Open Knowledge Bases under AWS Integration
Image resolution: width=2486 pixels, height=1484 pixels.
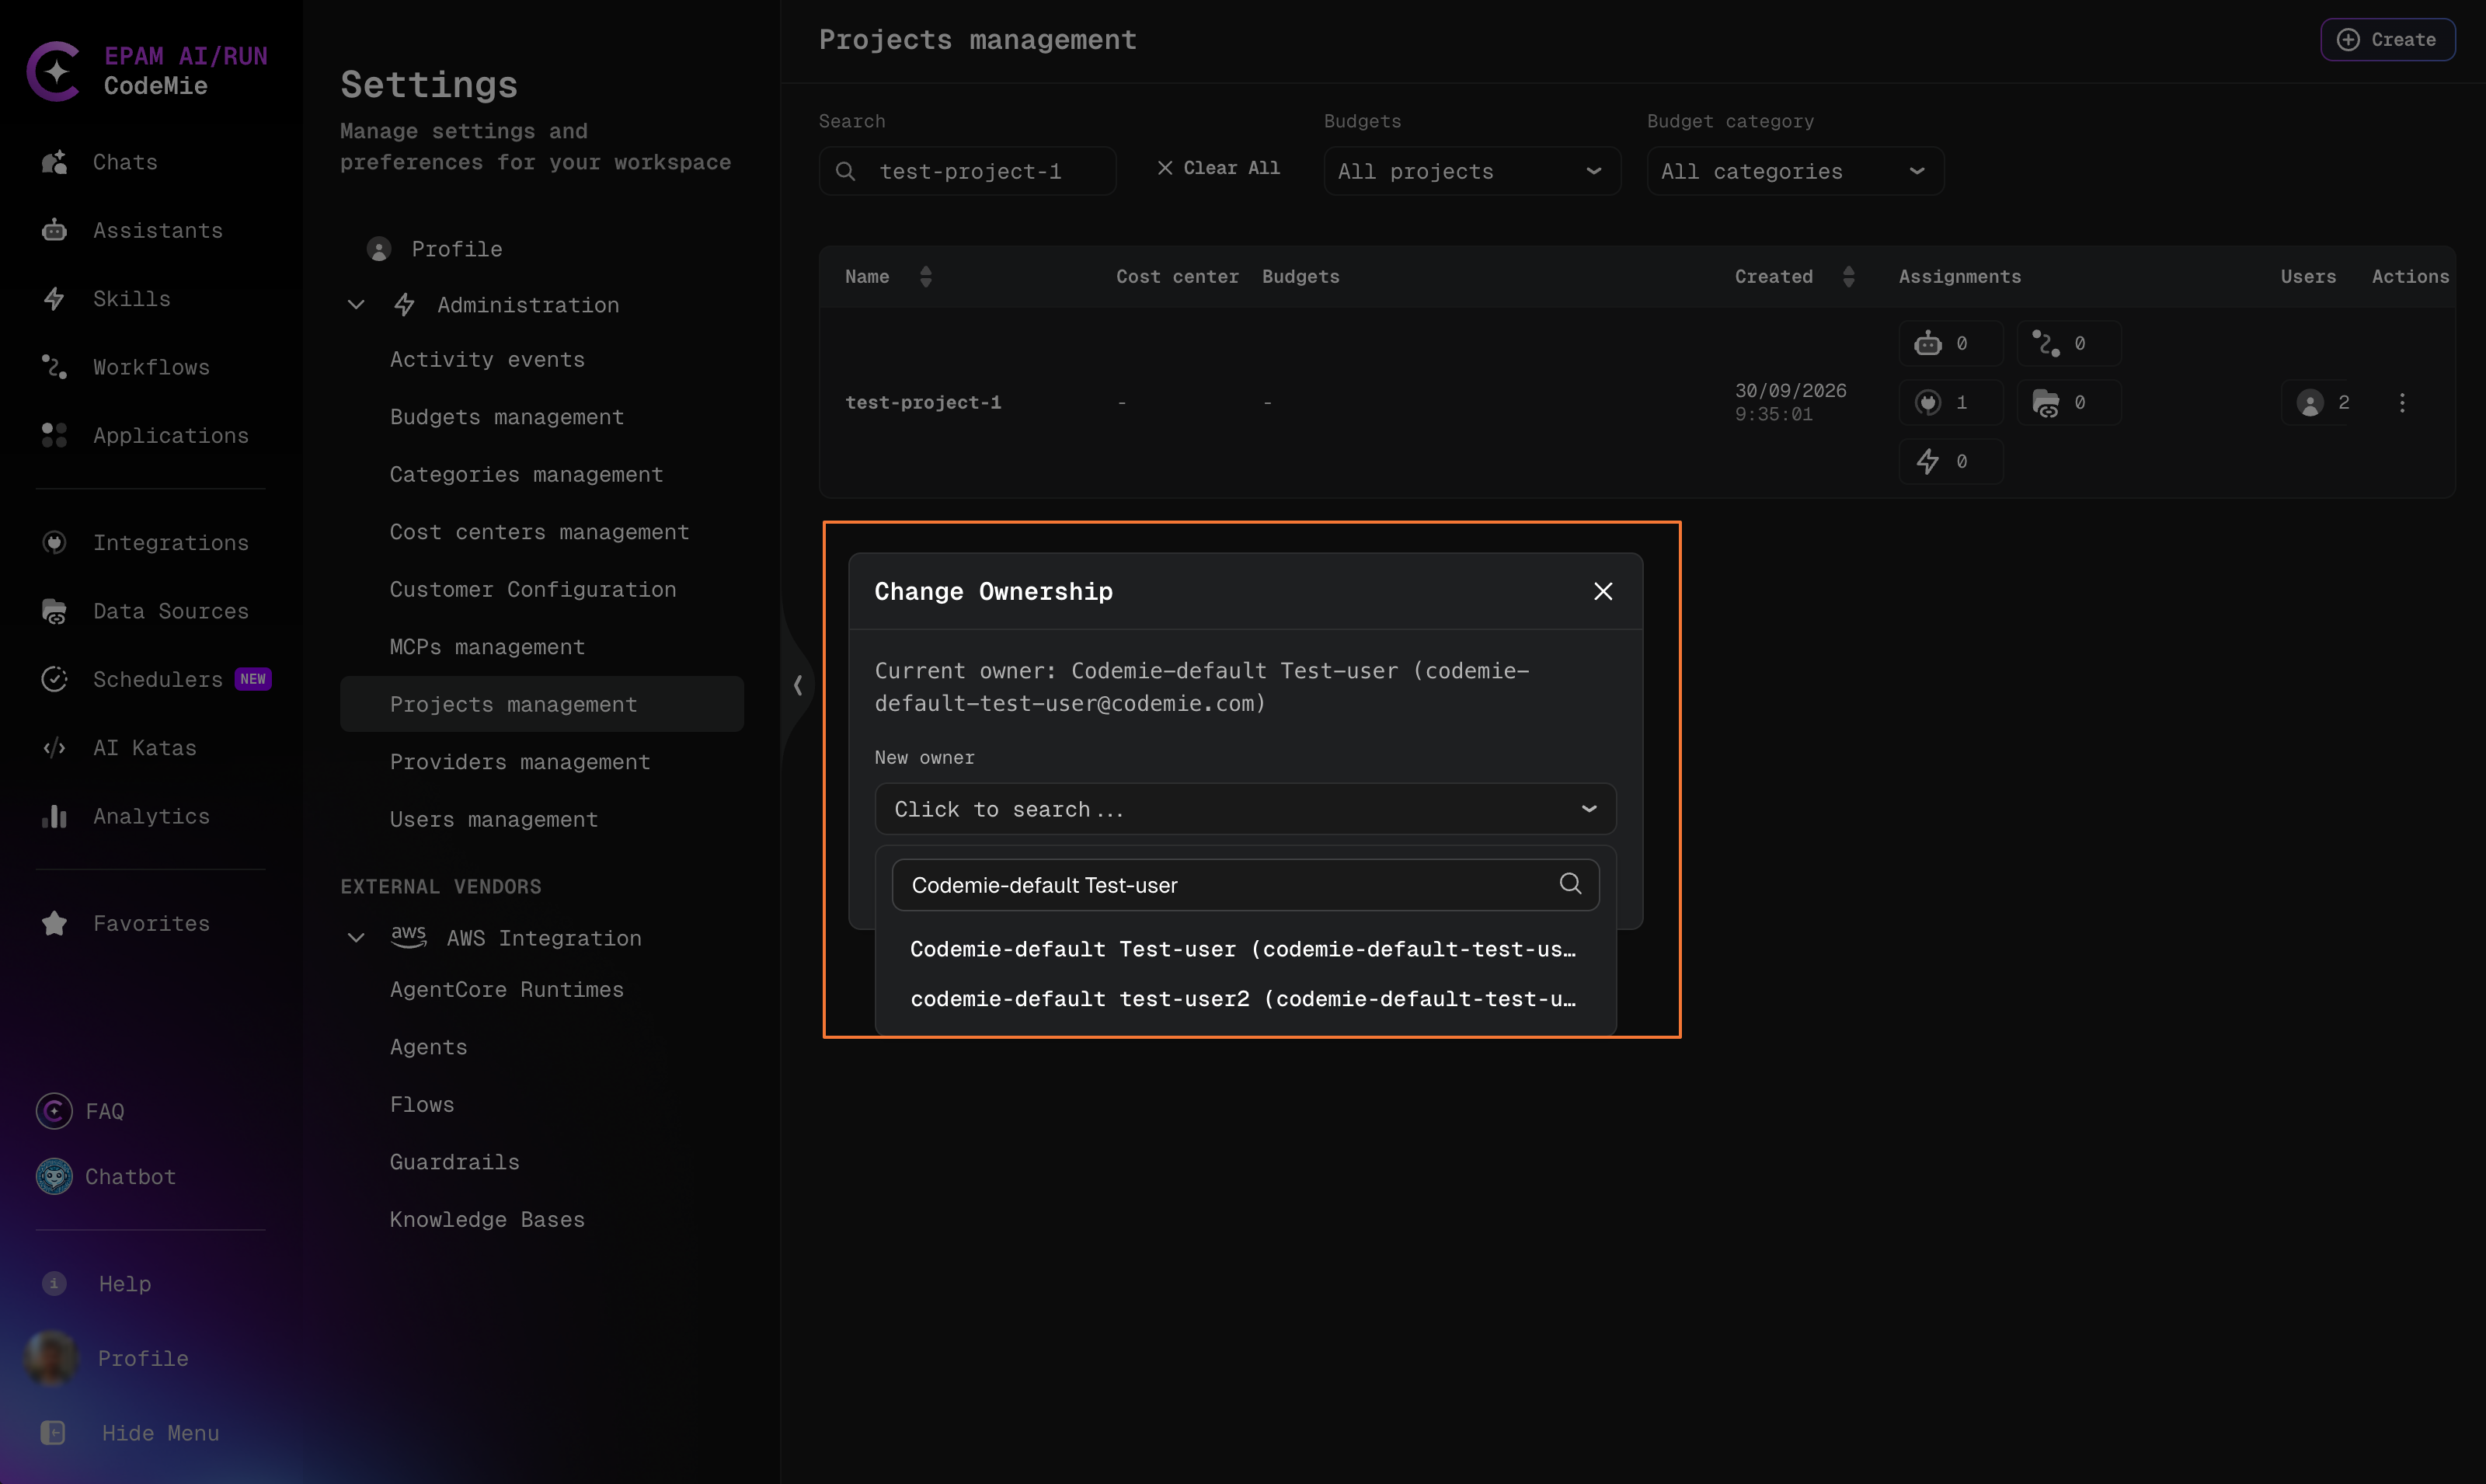click(487, 1219)
